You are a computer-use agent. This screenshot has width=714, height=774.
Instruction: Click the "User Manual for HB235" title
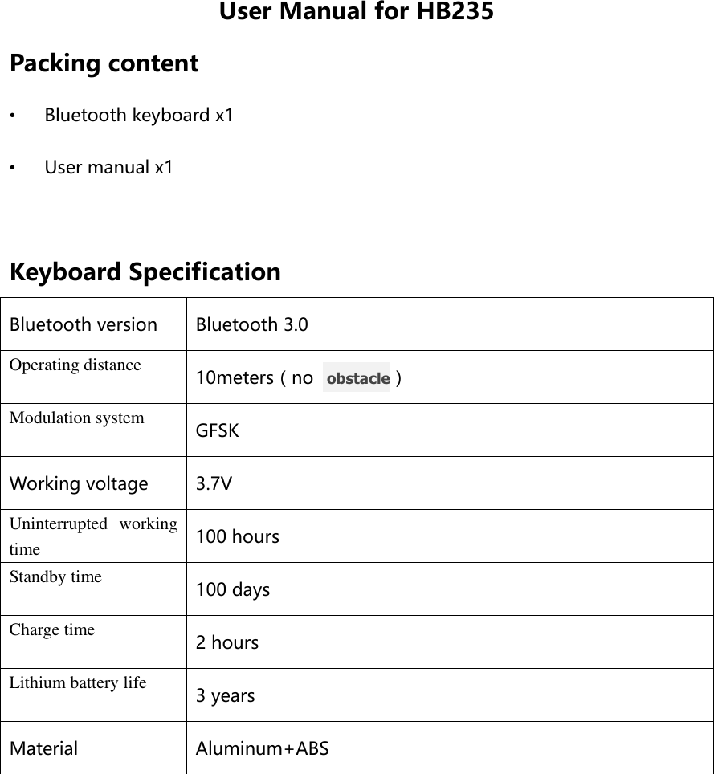pyautogui.click(x=356, y=13)
